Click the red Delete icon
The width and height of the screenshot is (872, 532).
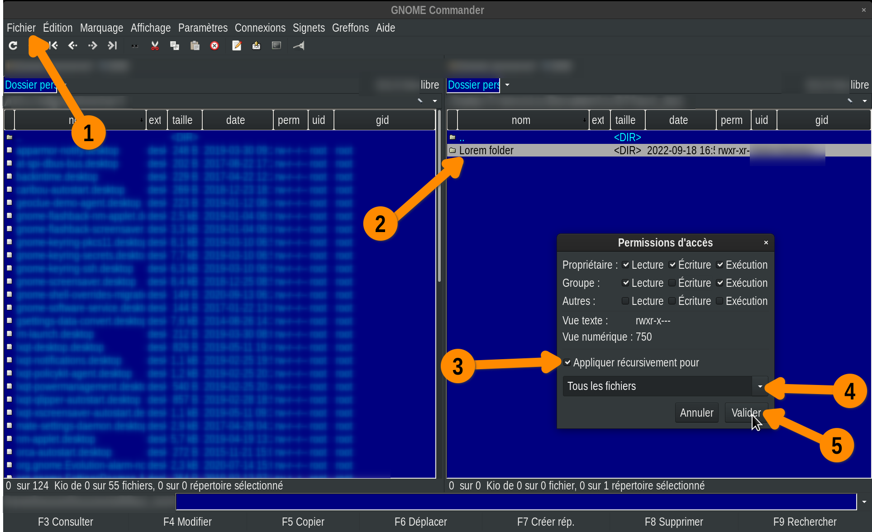click(x=214, y=45)
